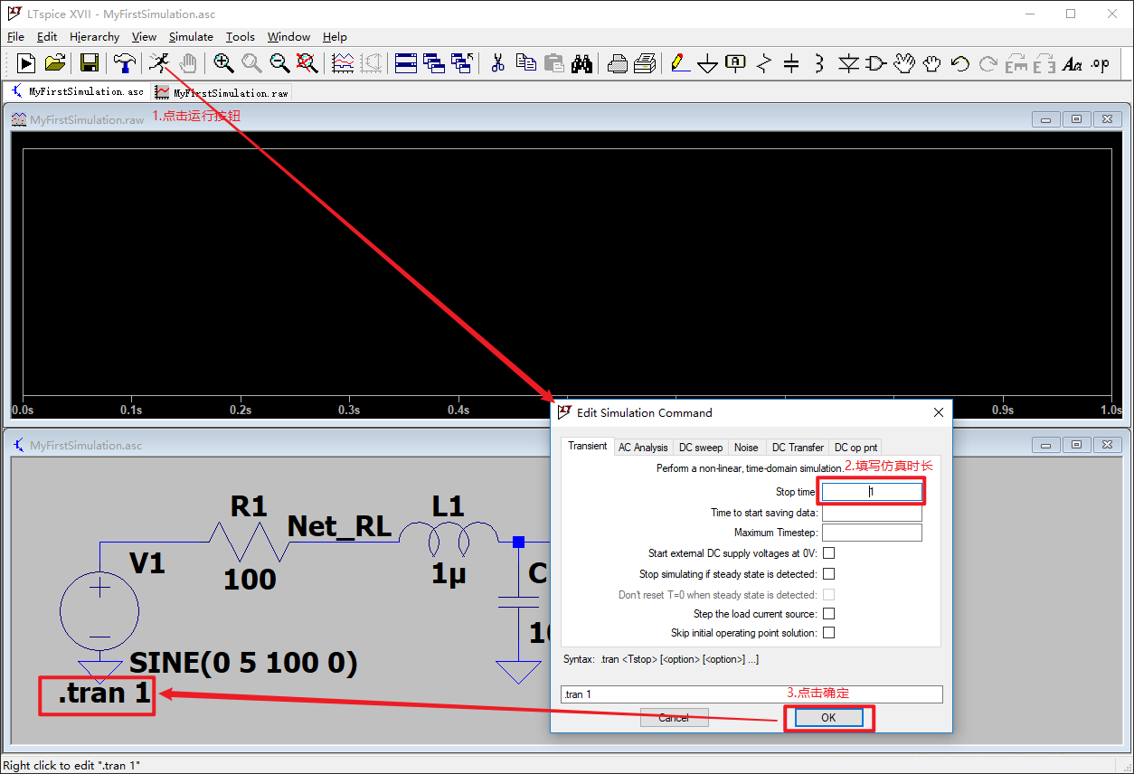Place a Ground symbol
The image size is (1134, 774).
(x=707, y=63)
